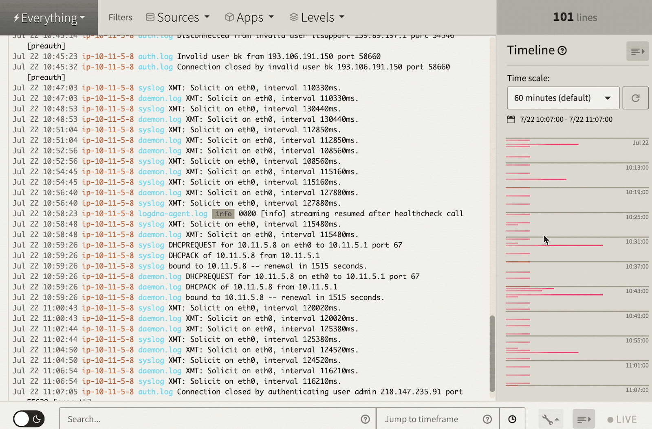Collapse the Timeline panel with the top-right icon
This screenshot has width=652, height=429.
coord(637,51)
